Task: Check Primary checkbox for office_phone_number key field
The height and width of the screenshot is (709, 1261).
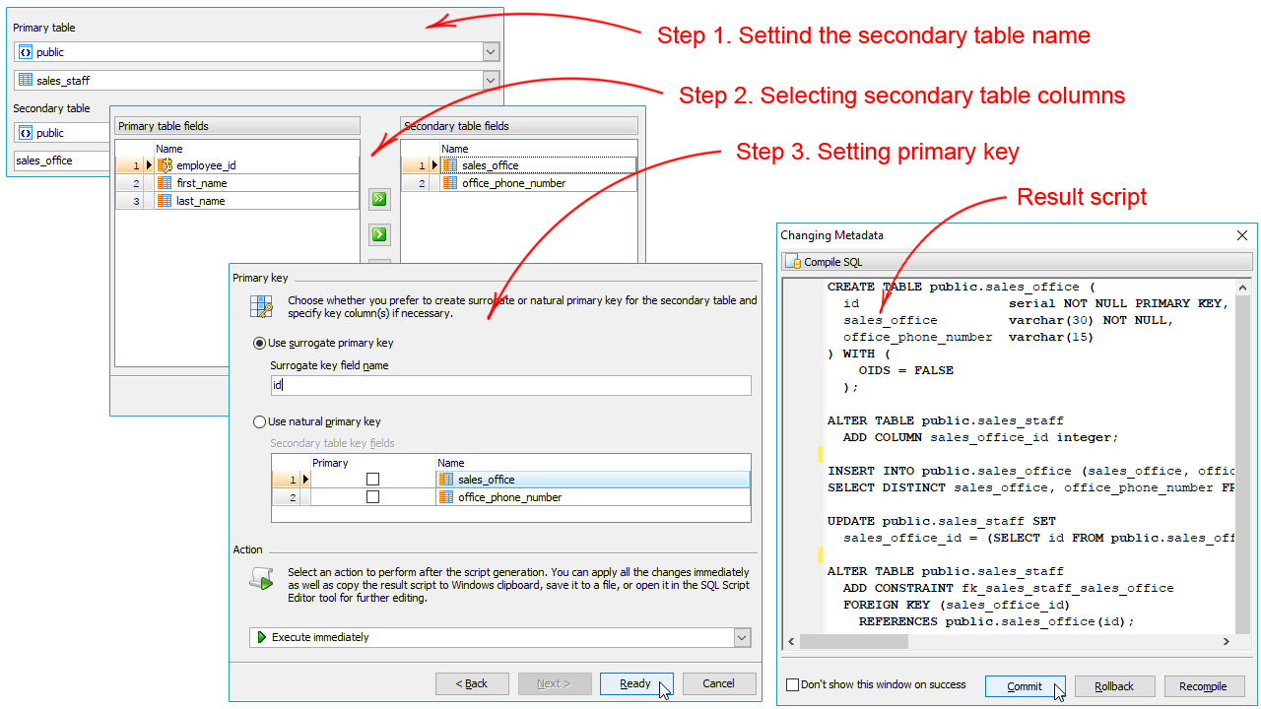Action: pyautogui.click(x=372, y=497)
